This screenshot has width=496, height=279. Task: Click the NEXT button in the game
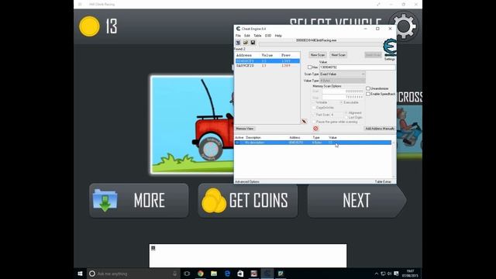click(x=356, y=201)
